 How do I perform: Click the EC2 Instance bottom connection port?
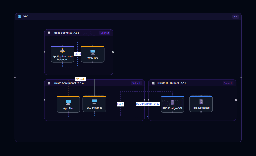94,112
